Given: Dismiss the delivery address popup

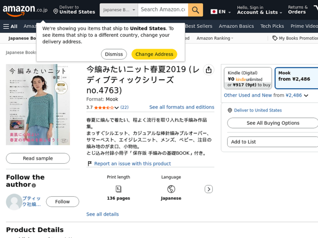Looking at the screenshot, I should (x=114, y=54).
